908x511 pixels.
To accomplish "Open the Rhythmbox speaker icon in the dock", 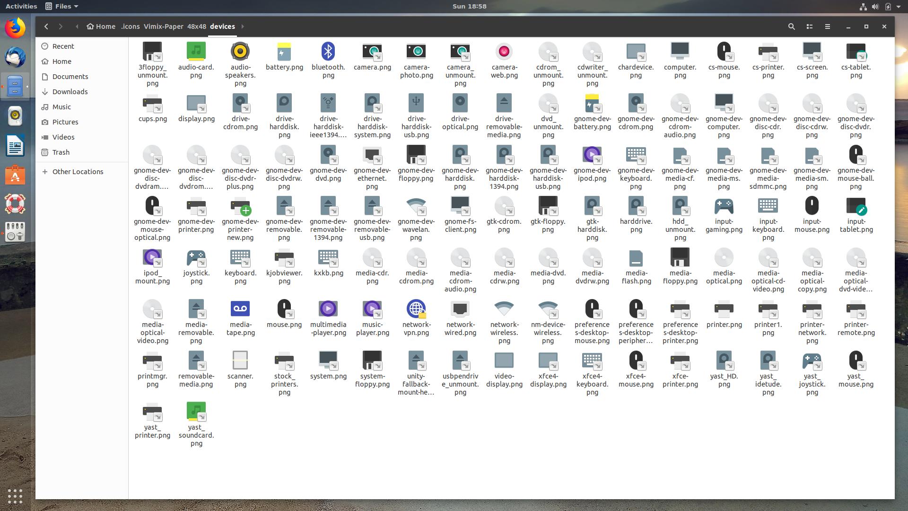I will click(x=15, y=116).
